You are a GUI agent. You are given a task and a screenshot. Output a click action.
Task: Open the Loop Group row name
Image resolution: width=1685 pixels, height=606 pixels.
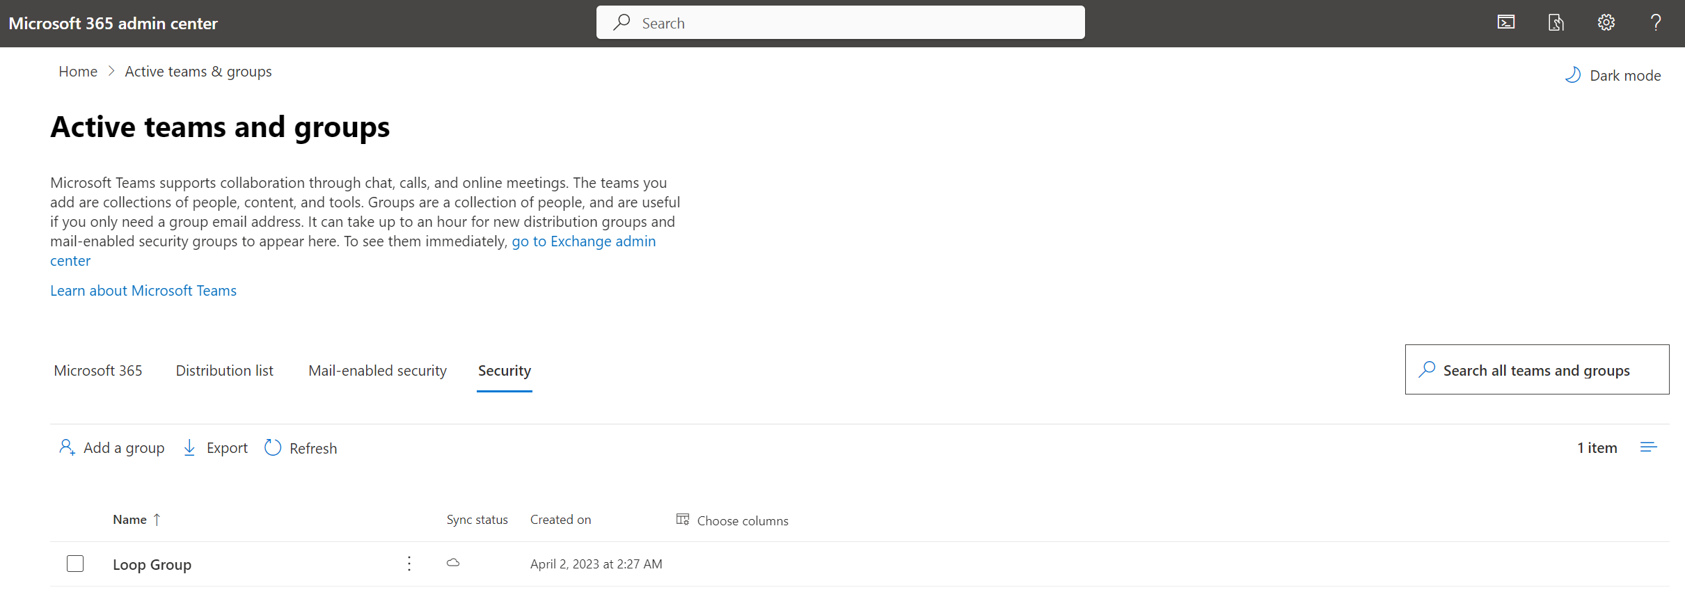point(152,564)
